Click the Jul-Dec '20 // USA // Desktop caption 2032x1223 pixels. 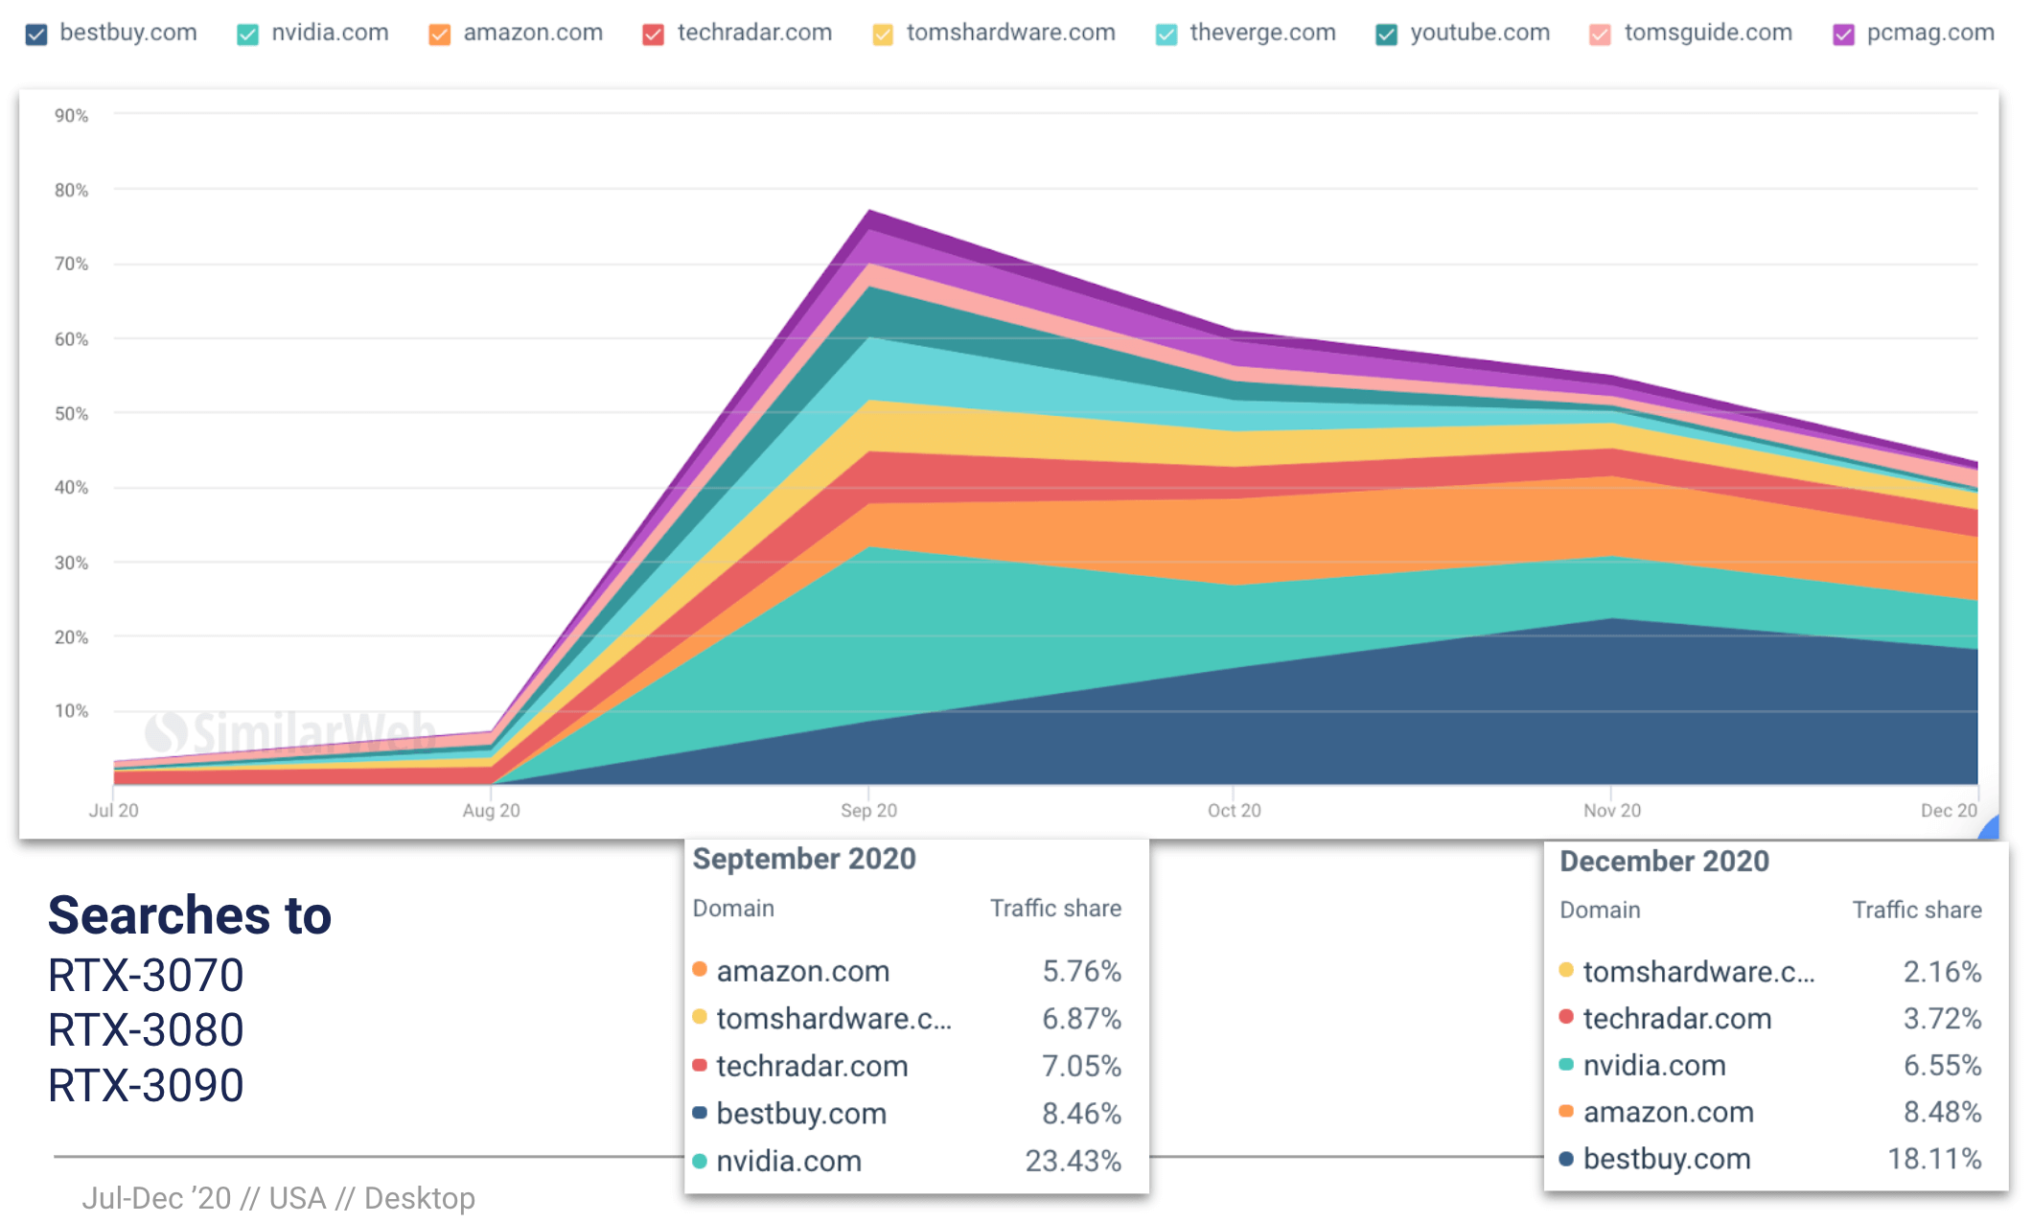pos(278,1198)
